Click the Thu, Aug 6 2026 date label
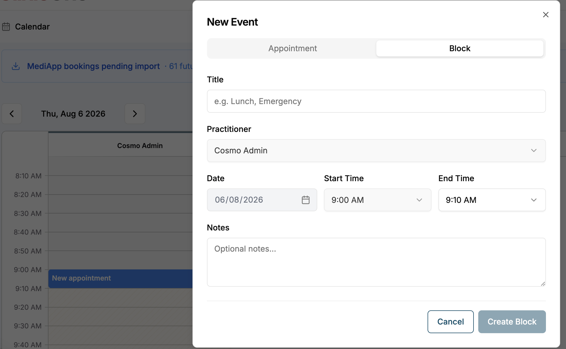 point(73,114)
